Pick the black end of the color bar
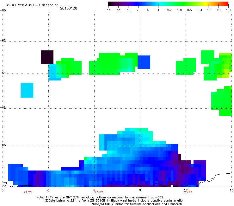The height and width of the screenshot is (206, 234). 110,4
